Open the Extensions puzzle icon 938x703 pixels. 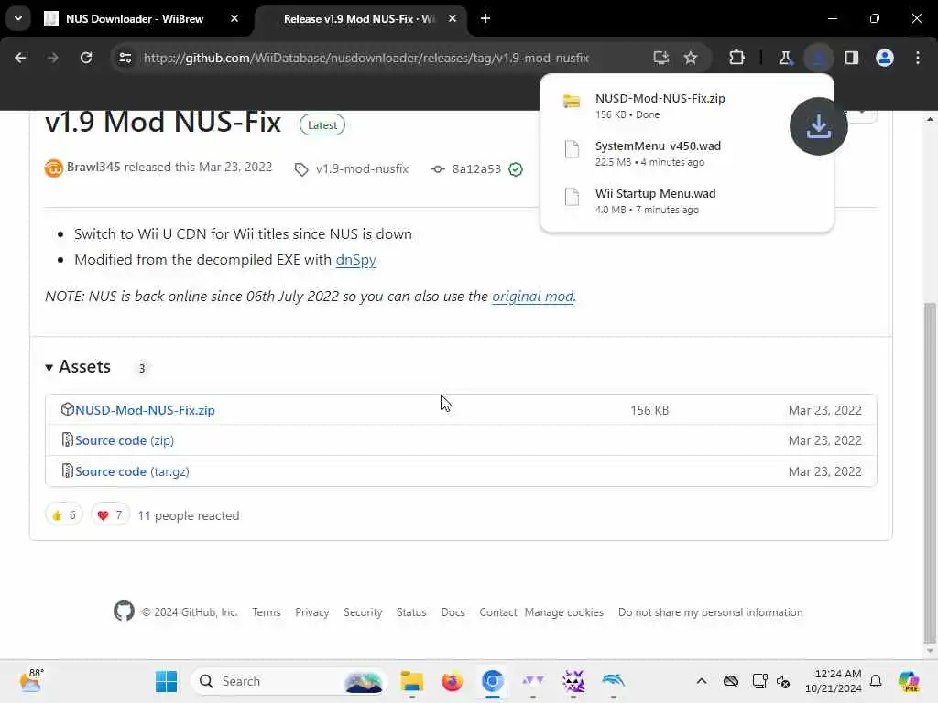[737, 58]
